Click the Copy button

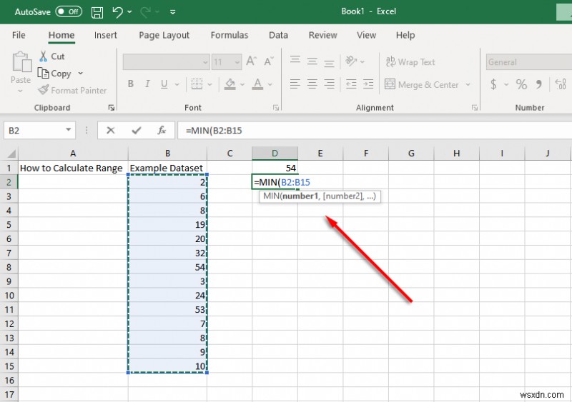point(55,74)
